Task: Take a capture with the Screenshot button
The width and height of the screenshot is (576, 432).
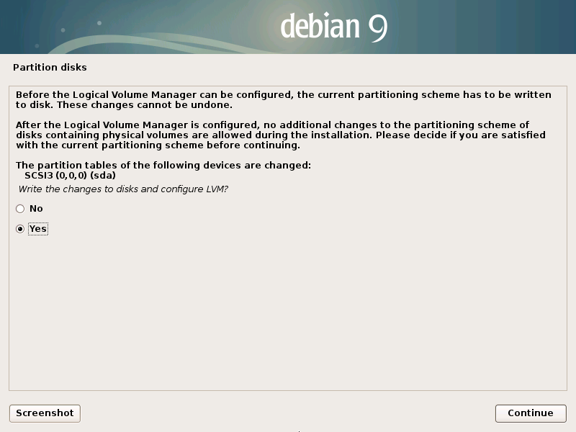Action: point(45,413)
